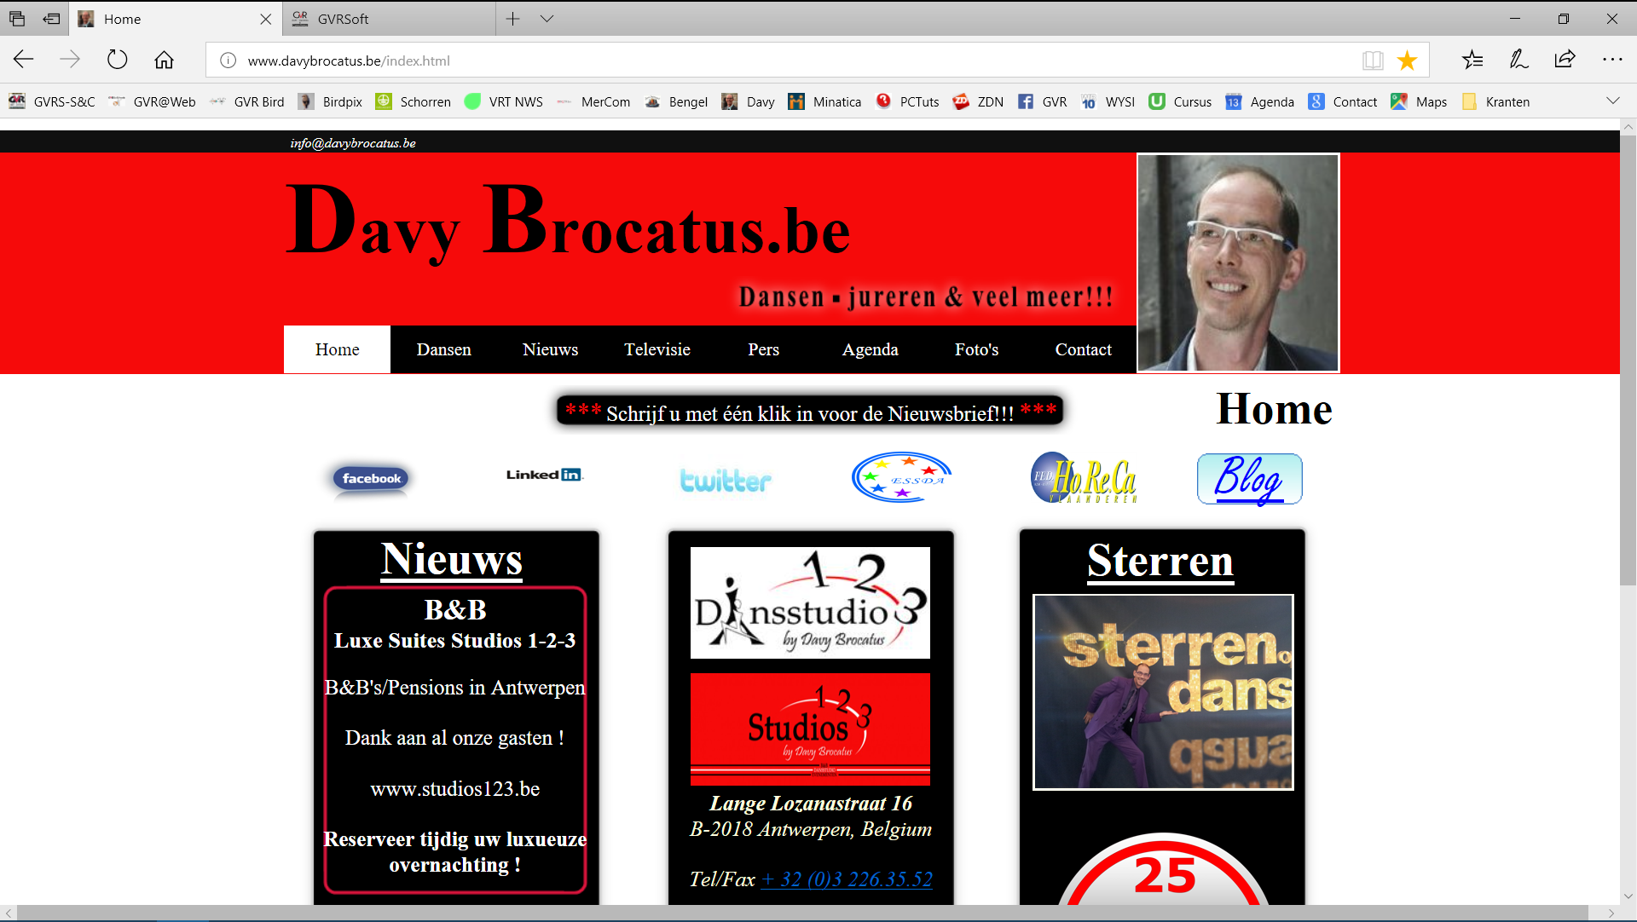Open the GVRS-S&C bookmark
This screenshot has height=922, width=1637.
point(51,101)
